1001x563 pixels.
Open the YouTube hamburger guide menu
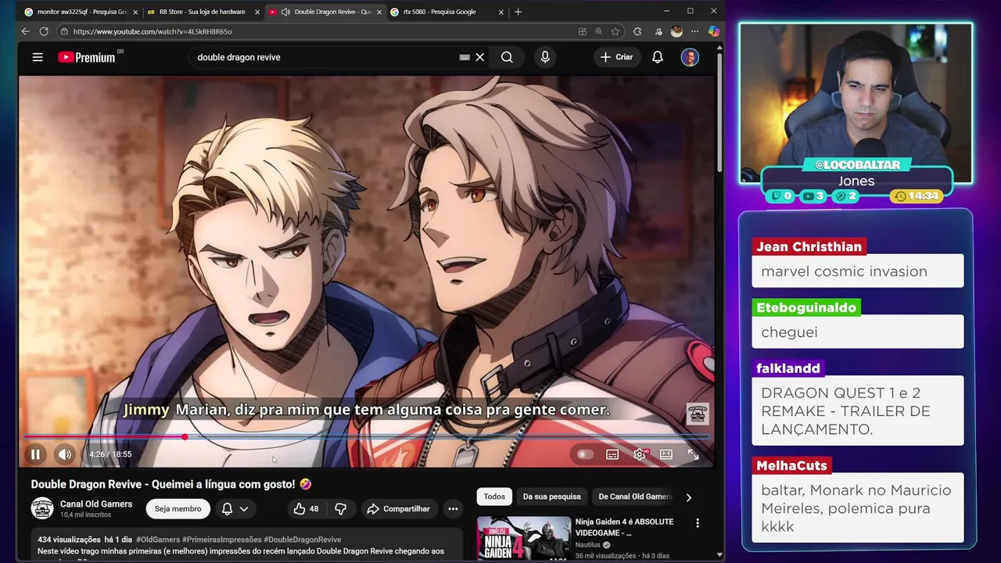click(38, 57)
